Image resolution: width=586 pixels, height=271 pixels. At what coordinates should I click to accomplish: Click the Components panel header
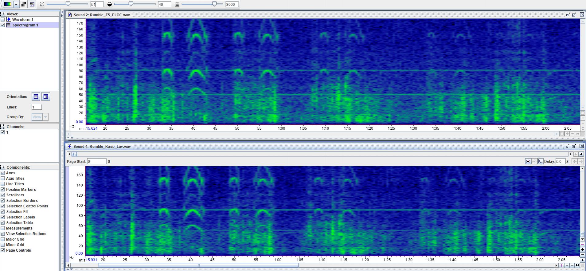pos(29,167)
